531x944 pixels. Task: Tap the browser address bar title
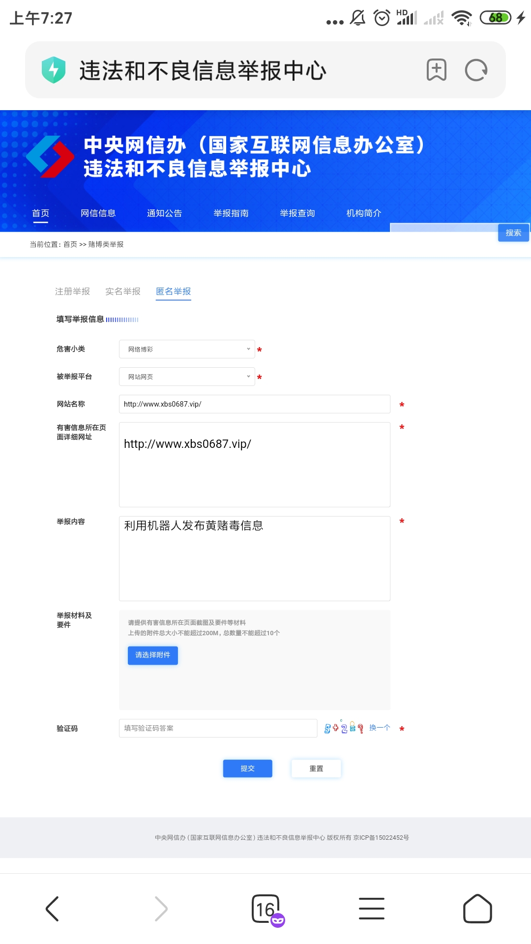pos(203,70)
